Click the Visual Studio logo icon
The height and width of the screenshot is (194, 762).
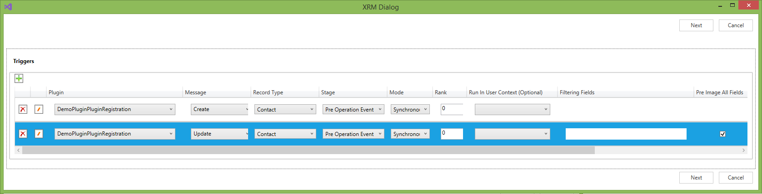[8, 7]
